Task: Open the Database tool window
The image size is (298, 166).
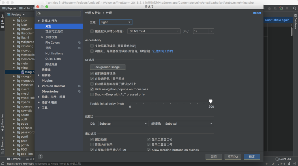Action: (x=295, y=21)
